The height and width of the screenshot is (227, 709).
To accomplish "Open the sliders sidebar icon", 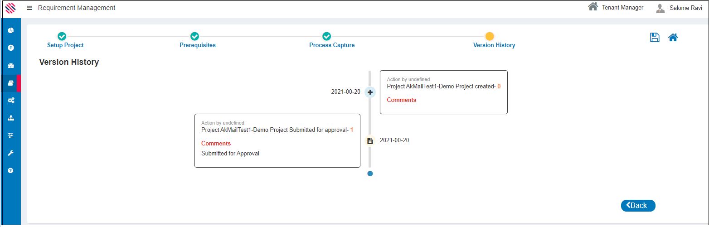I will [11, 135].
